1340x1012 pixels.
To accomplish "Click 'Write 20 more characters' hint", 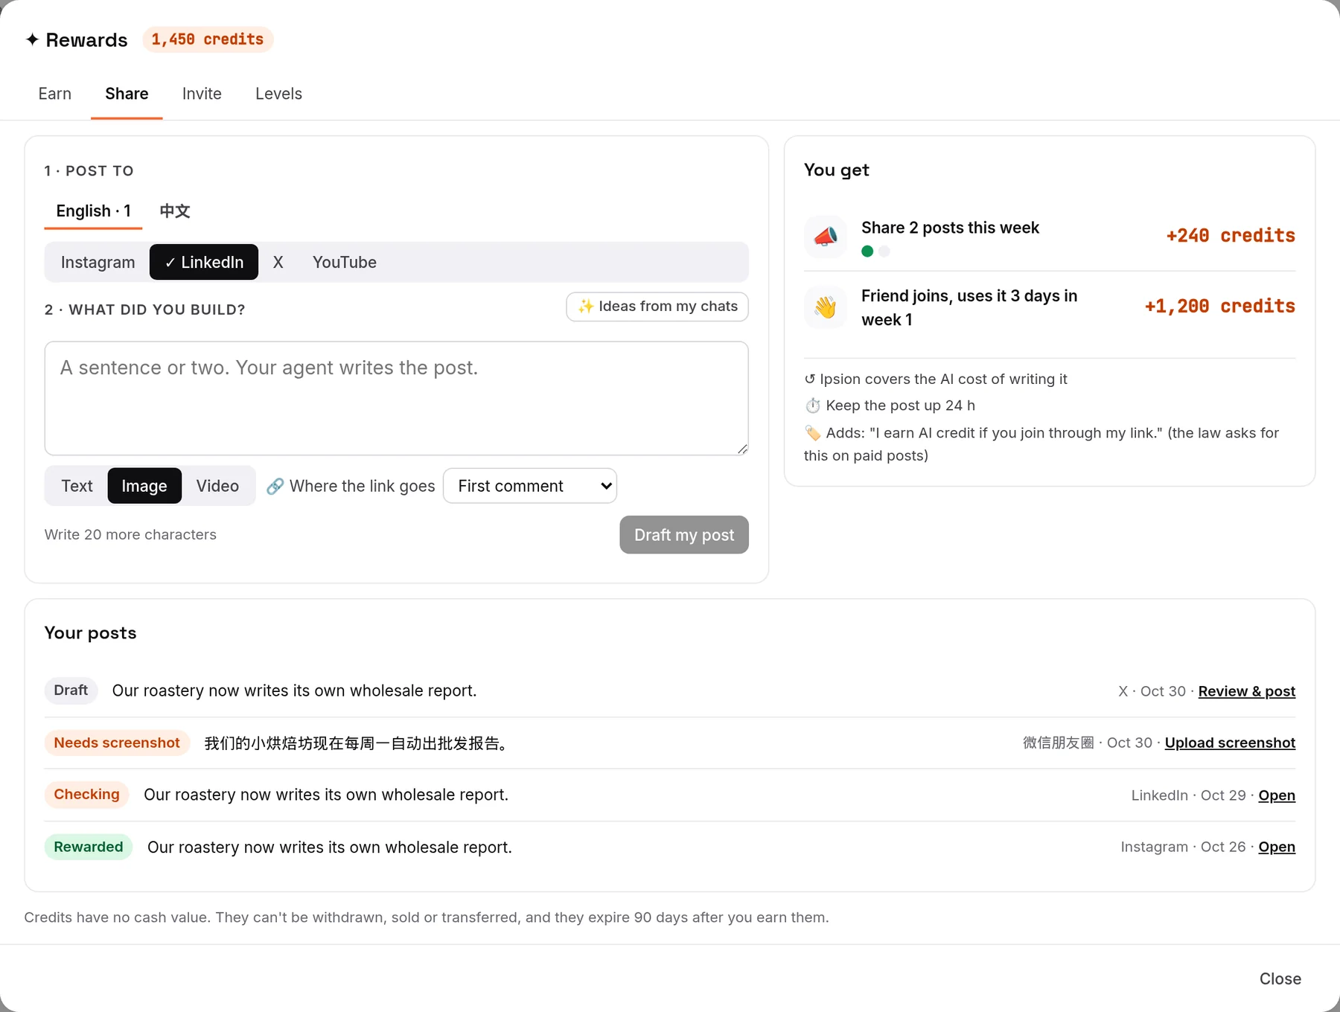I will (130, 535).
